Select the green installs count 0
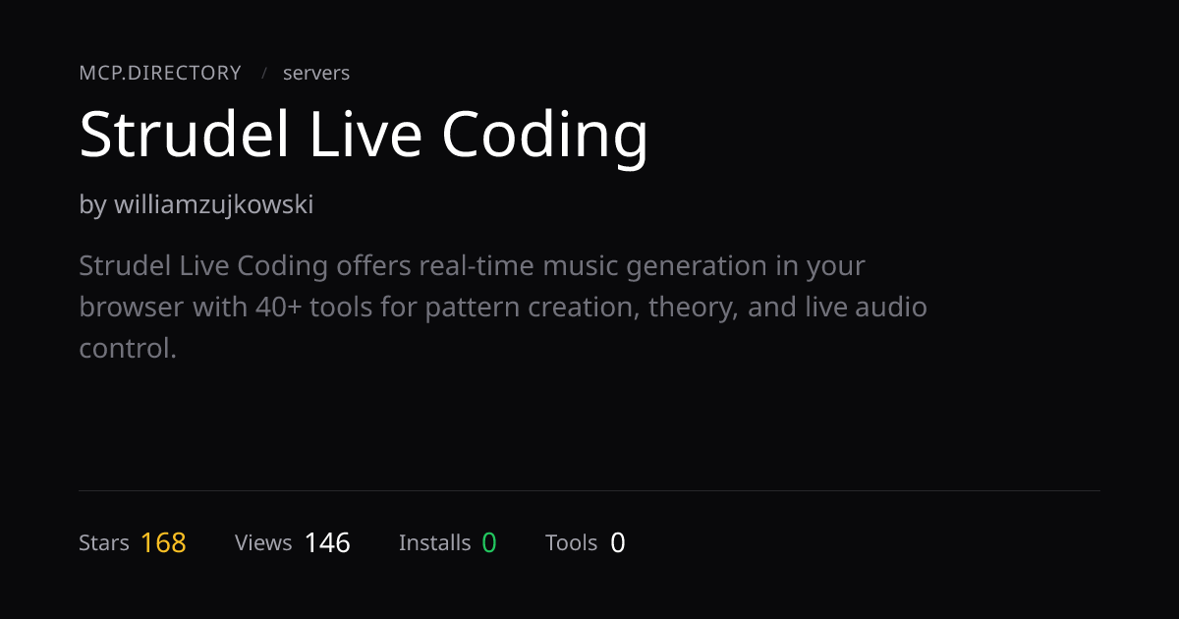 (489, 542)
